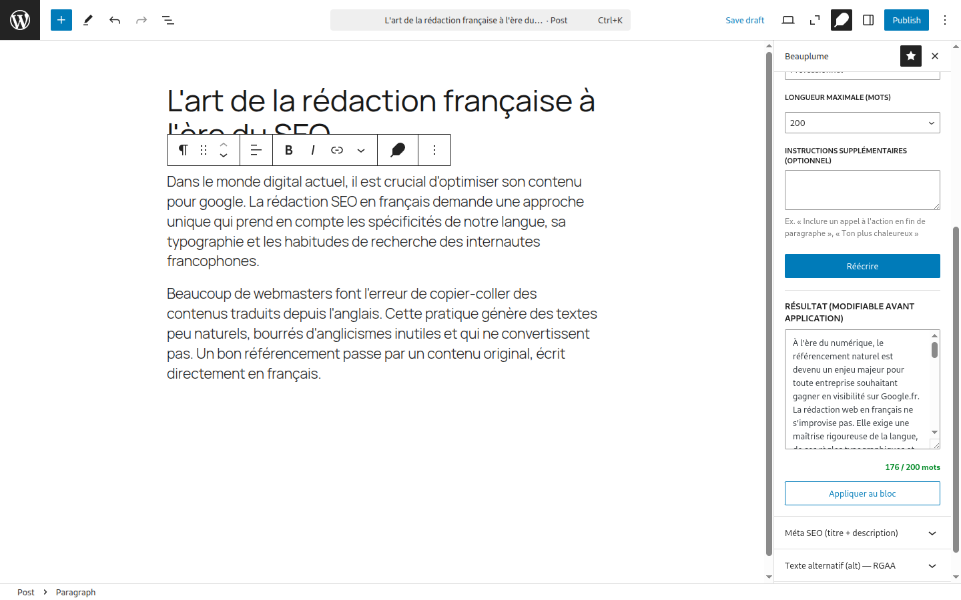
Task: Expand the Méta SEO section
Action: coord(862,533)
